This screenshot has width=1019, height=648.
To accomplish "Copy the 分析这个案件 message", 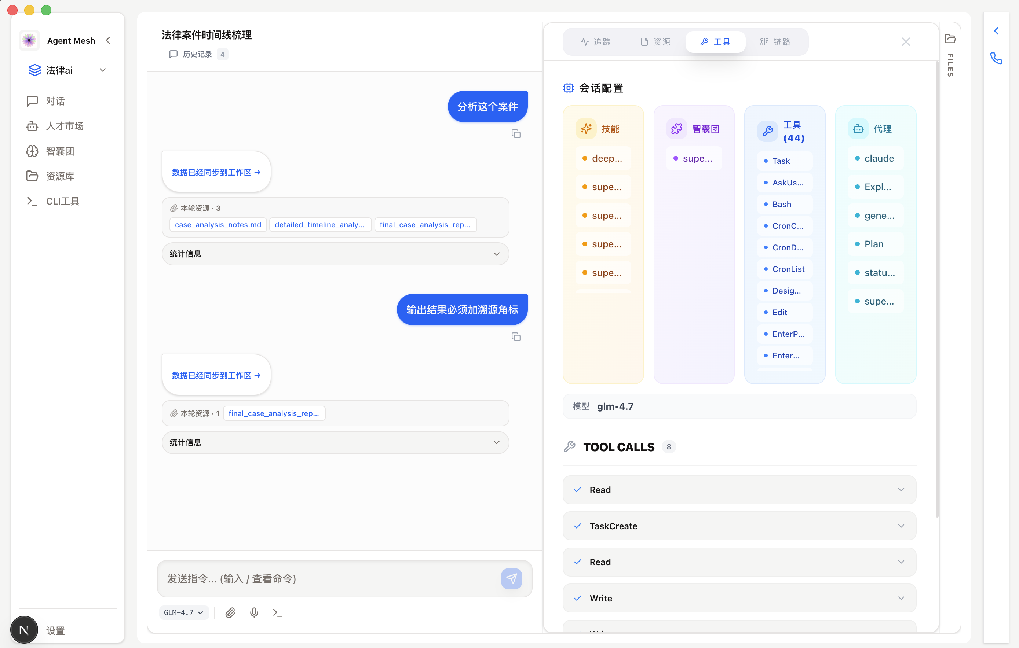I will click(x=516, y=134).
